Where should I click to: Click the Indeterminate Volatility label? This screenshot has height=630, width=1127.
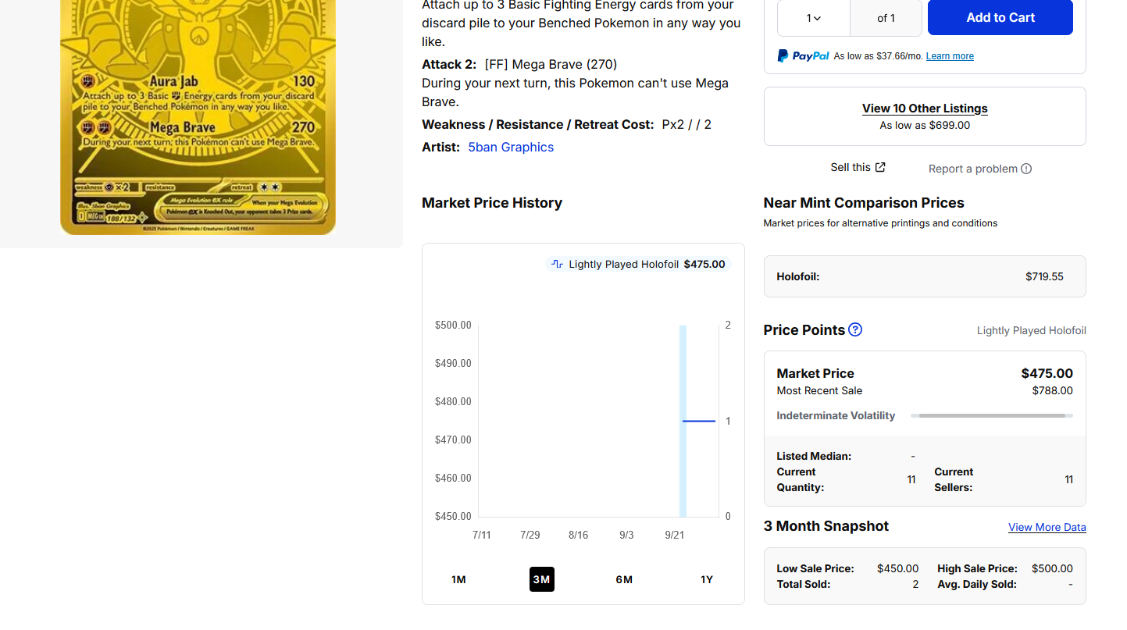pos(836,415)
